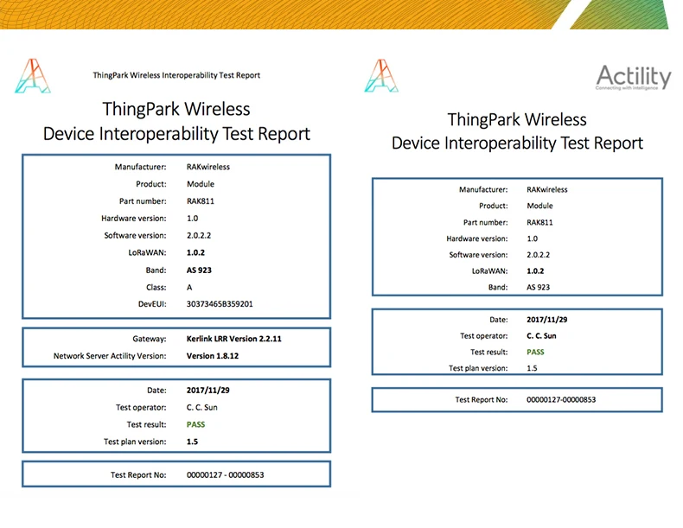Select non-bold test plan version '1.5' in the Actility-branded report

[532, 368]
